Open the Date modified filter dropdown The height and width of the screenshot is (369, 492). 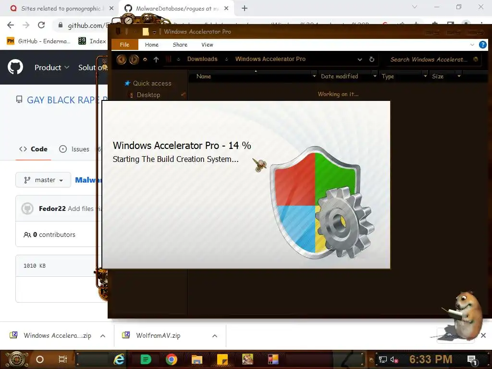pyautogui.click(x=375, y=76)
